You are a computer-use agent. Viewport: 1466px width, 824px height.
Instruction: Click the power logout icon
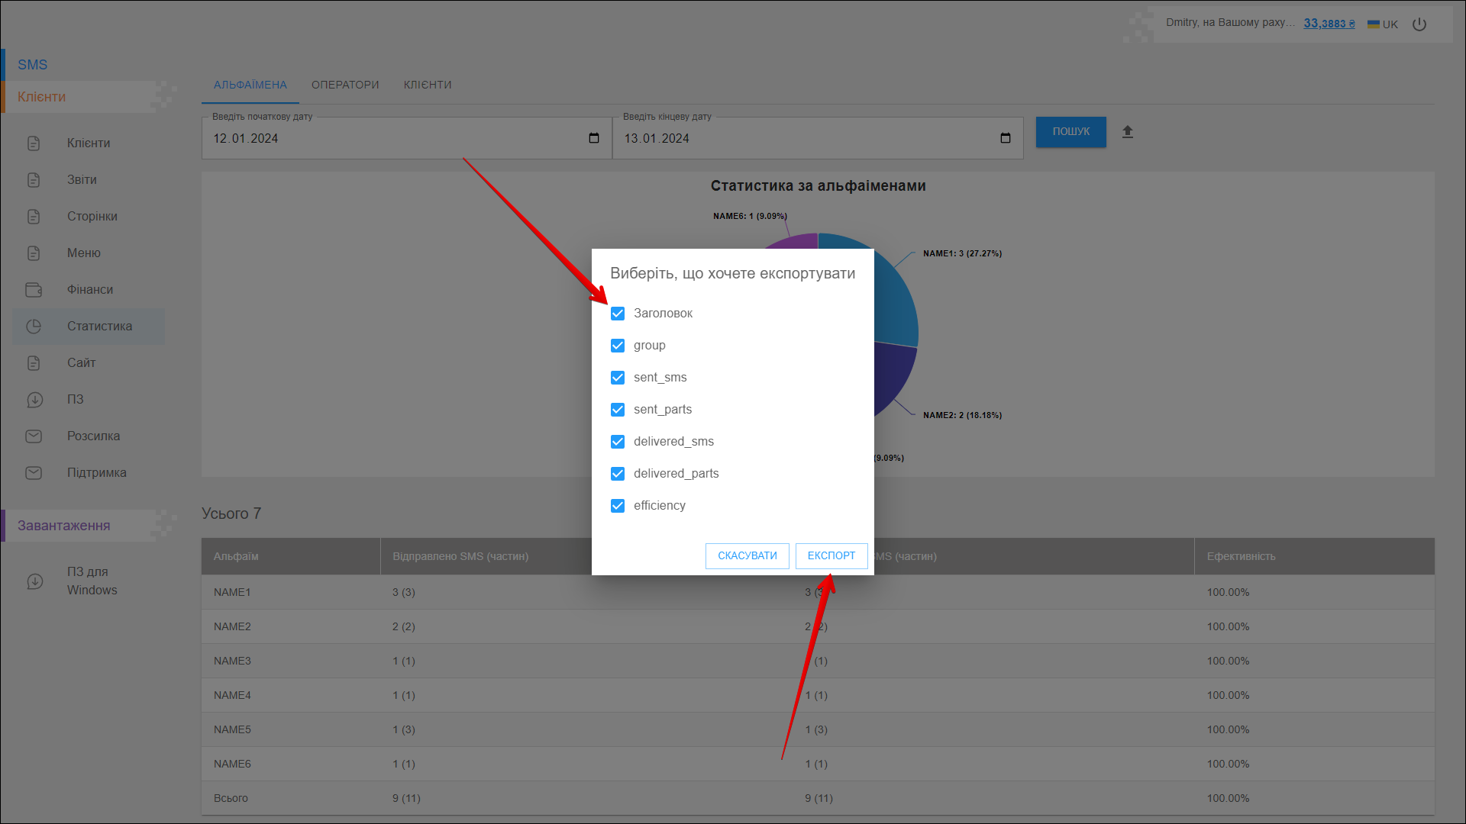point(1419,24)
